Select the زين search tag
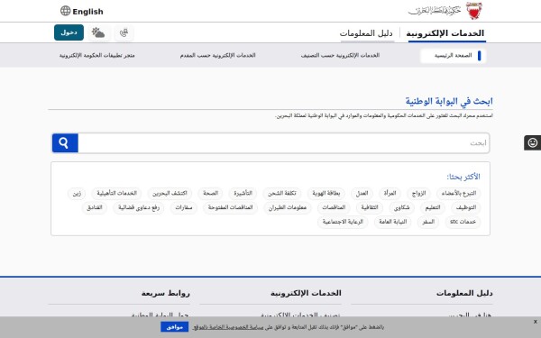Image resolution: width=541 pixels, height=338 pixels. pyautogui.click(x=77, y=193)
